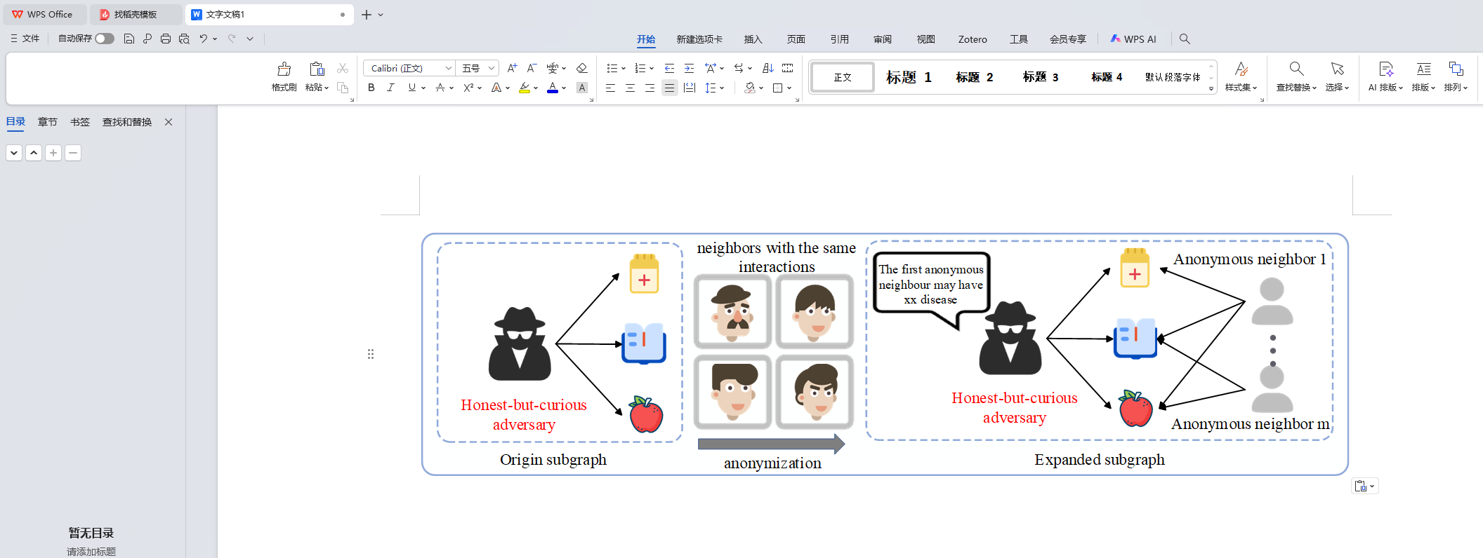Open the 文件 file menu
1483x558 pixels.
25,39
